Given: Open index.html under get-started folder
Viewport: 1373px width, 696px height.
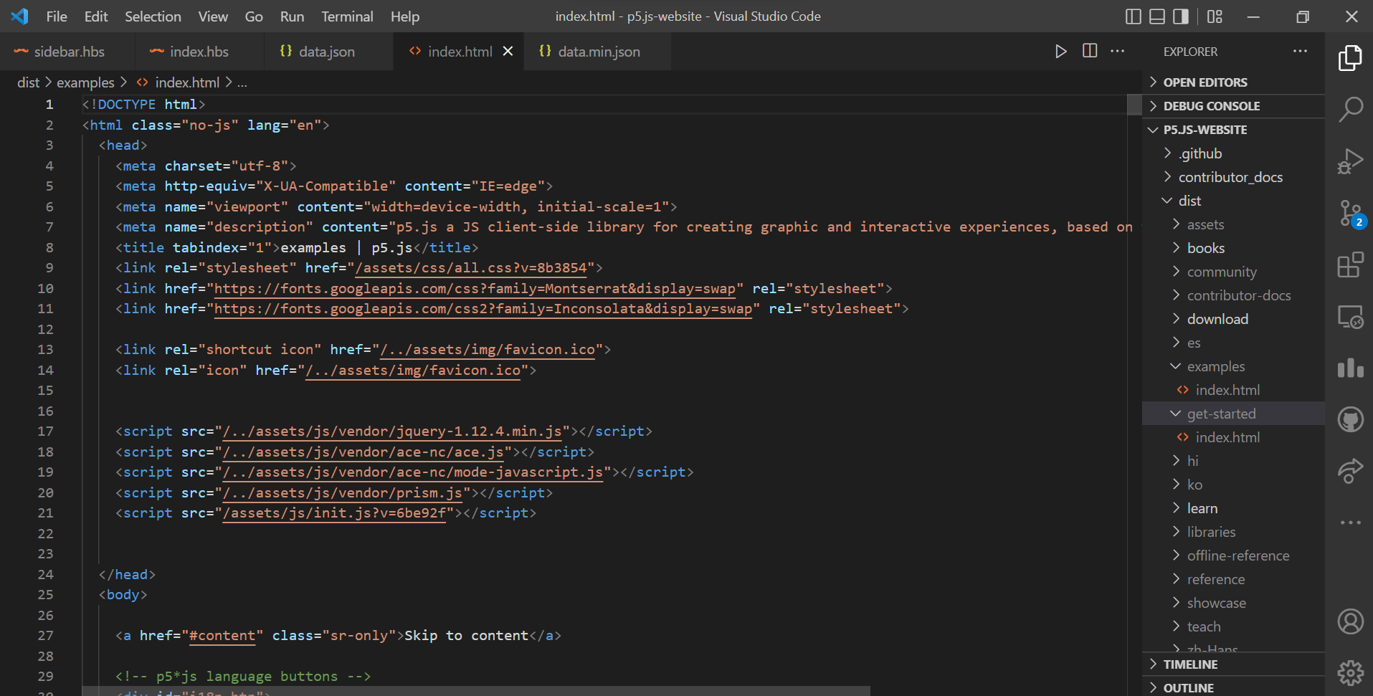Looking at the screenshot, I should 1233,437.
